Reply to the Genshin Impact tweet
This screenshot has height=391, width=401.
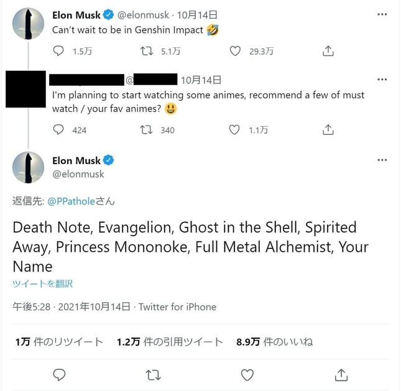(59, 52)
